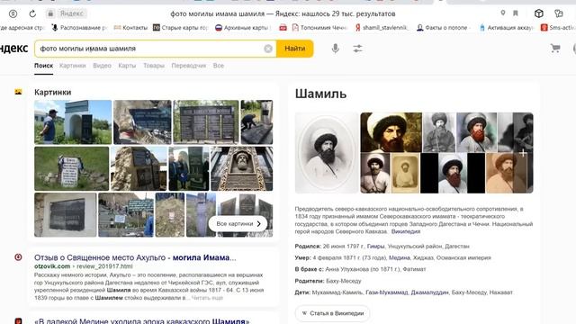Click the Yandex logo
This screenshot has width=576, height=324.
point(14,48)
